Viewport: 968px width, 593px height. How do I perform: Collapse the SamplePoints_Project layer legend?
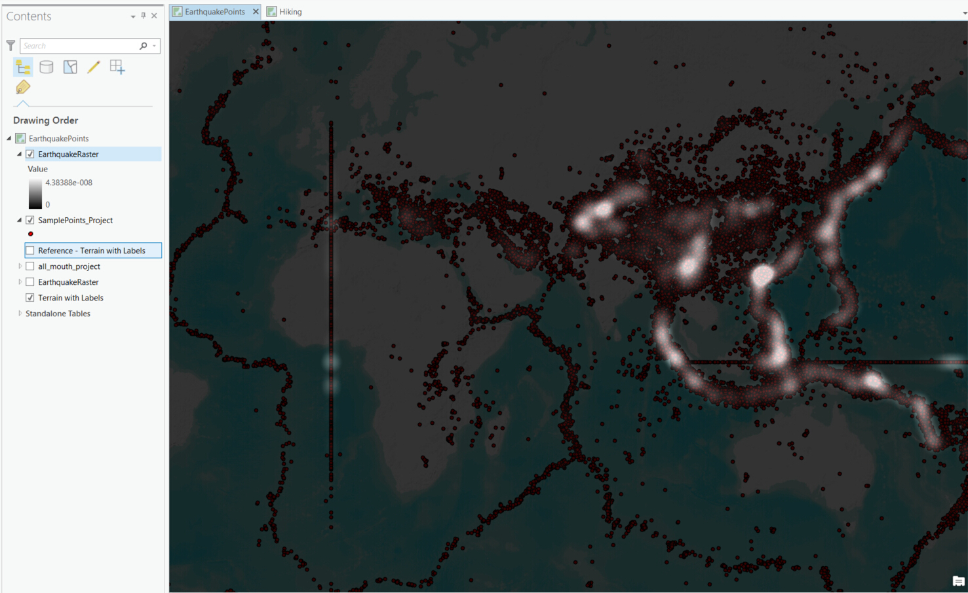[x=19, y=220]
